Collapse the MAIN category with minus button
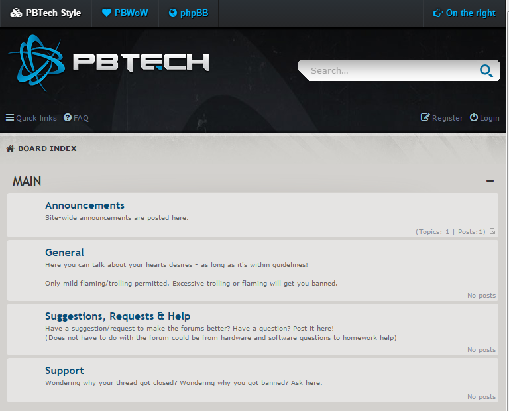The width and height of the screenshot is (509, 411). point(490,181)
